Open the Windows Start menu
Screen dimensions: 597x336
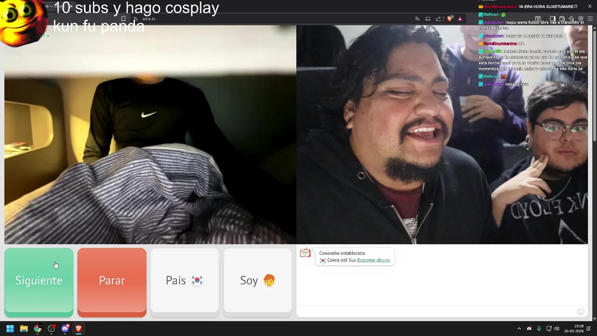coord(10,329)
